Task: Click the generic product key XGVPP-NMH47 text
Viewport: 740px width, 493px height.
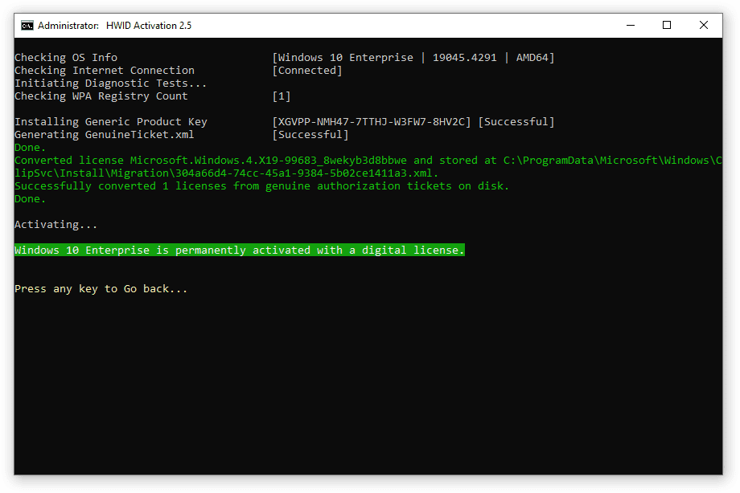Action: point(372,122)
